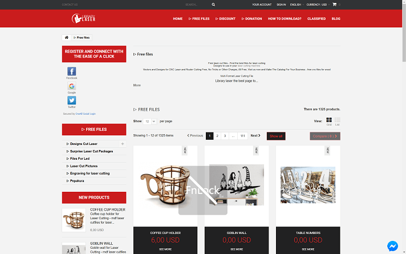Open the Messenger chat bubble
This screenshot has height=254, width=406.
[392, 246]
